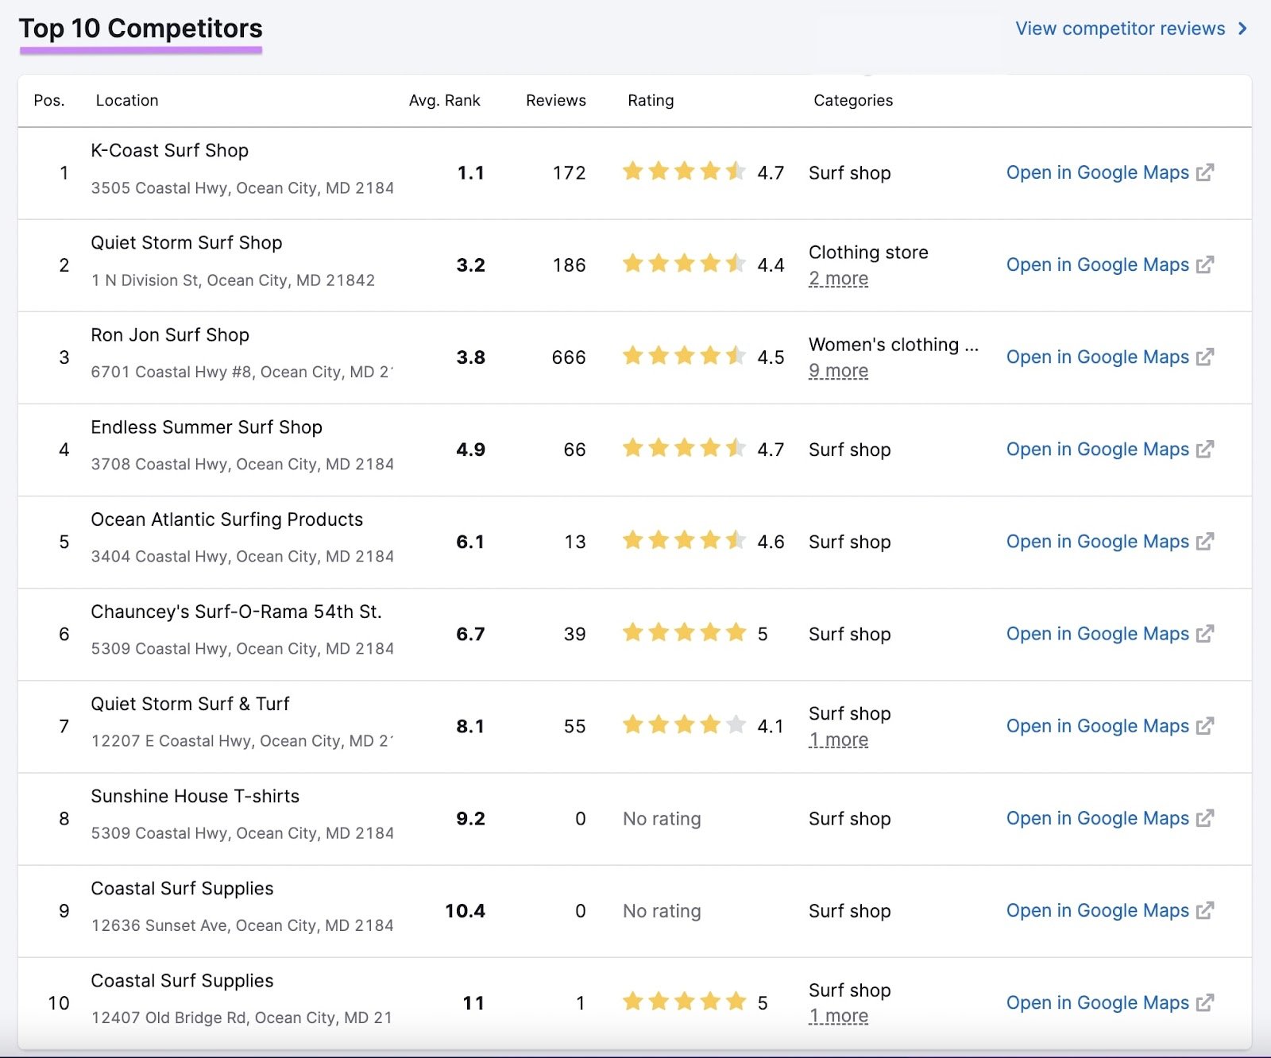Expand the 2 more categories for Quiet Storm Surf Shop
The image size is (1271, 1058).
[x=839, y=278]
